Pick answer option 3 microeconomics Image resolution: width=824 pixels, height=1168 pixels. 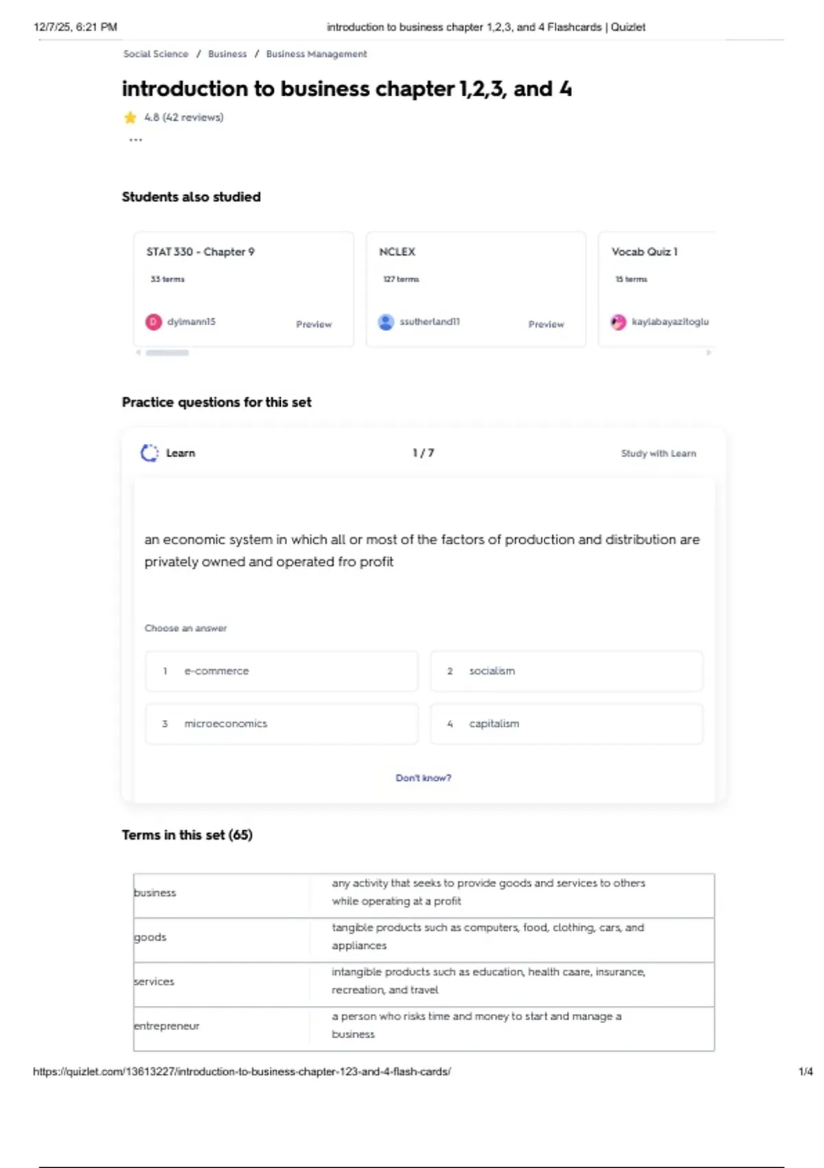(x=282, y=723)
